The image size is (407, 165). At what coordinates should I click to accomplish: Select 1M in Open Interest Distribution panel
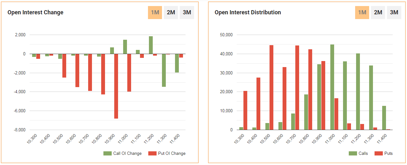pos(362,13)
